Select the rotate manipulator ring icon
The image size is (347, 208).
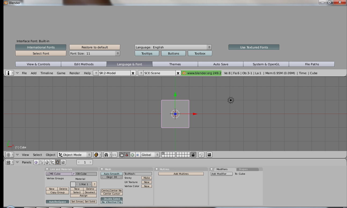[x=132, y=155]
